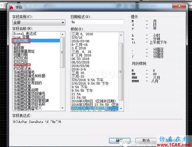Select '超链接基地址' in the field name list

tap(24, 51)
